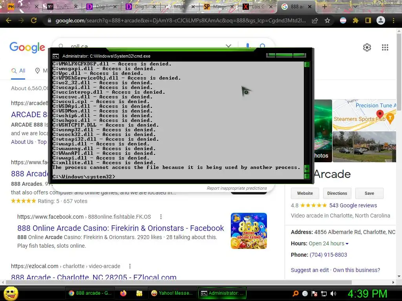Click the 888 Online Arcade Casino thumbnail
Screen dimensions: 402x301
(249, 230)
